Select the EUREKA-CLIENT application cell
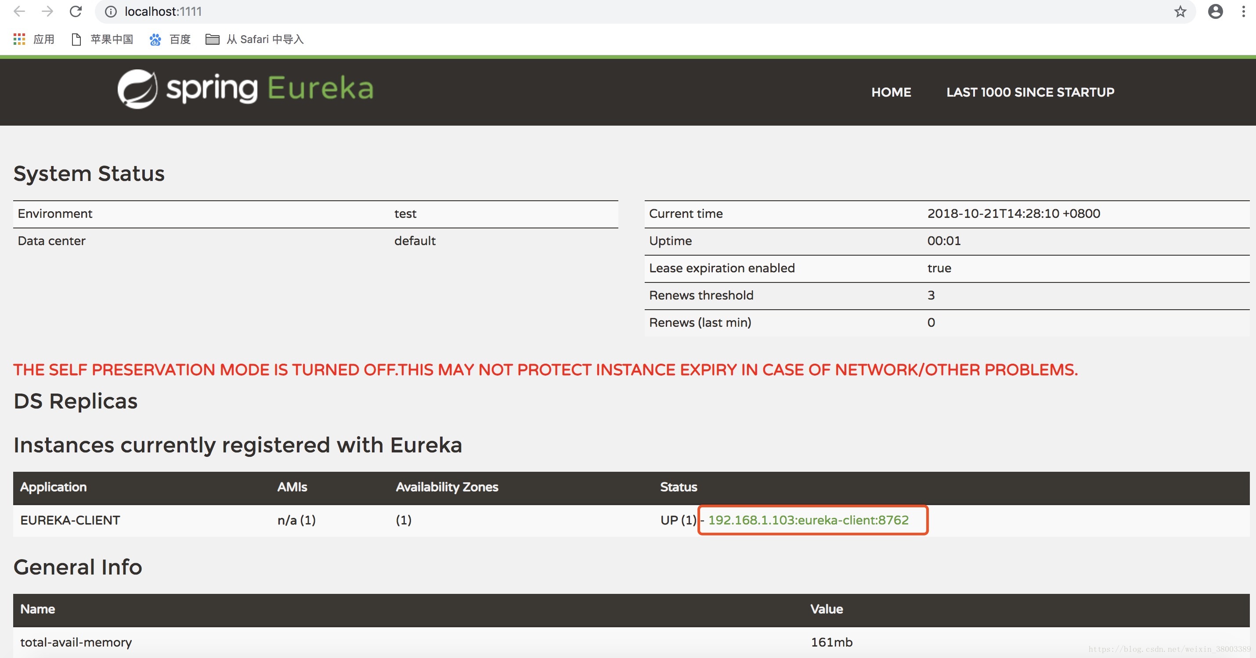1256x658 pixels. pyautogui.click(x=70, y=520)
